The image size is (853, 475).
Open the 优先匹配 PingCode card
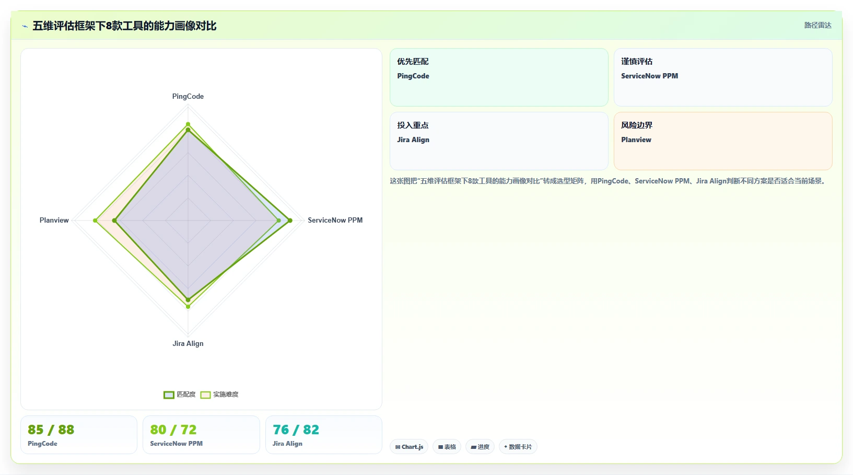[x=499, y=77]
